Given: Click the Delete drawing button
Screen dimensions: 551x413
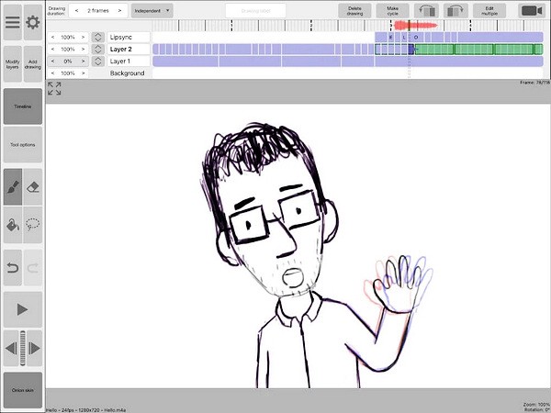Looking at the screenshot, I should pyautogui.click(x=354, y=11).
